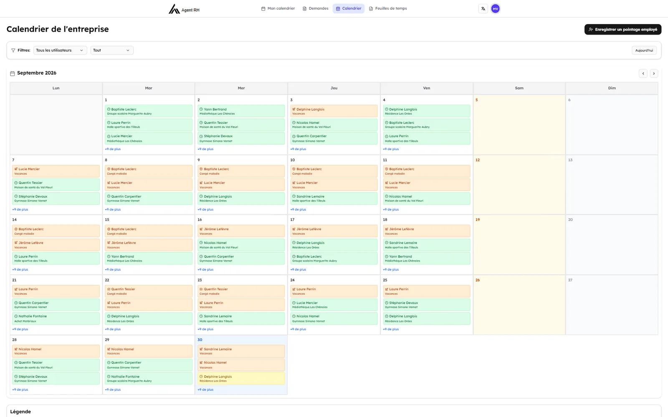Click the filter funnel icon
The width and height of the screenshot is (668, 417).
tap(13, 50)
